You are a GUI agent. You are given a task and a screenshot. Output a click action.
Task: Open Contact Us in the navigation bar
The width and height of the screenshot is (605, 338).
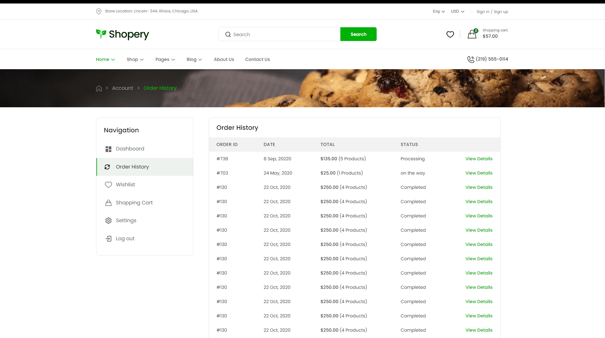tap(257, 59)
